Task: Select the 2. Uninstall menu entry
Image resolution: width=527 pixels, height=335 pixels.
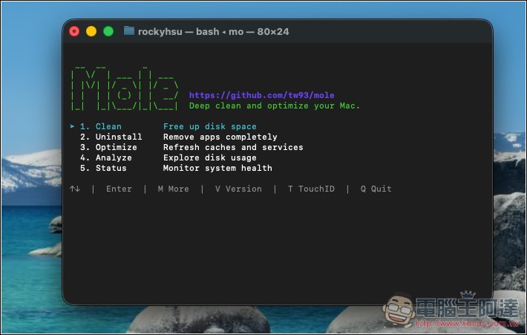Action: tap(111, 137)
